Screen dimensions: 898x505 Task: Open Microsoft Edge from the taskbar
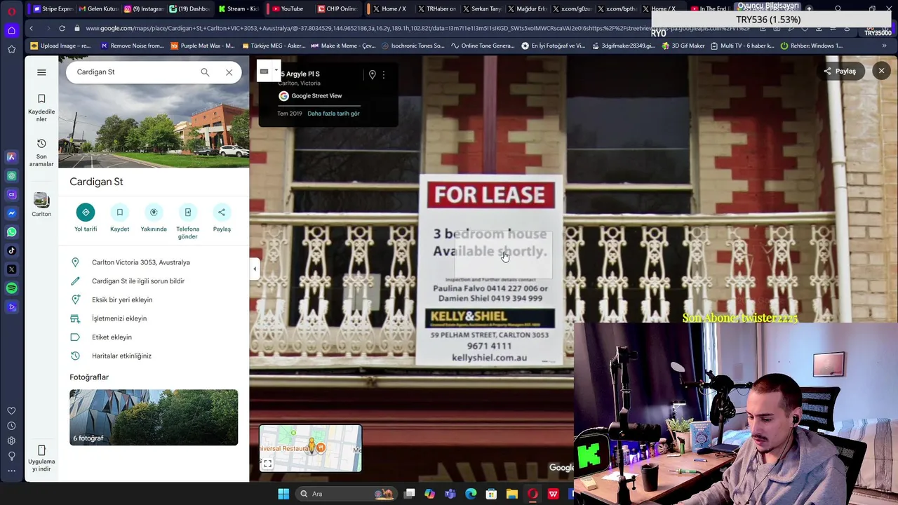click(471, 494)
